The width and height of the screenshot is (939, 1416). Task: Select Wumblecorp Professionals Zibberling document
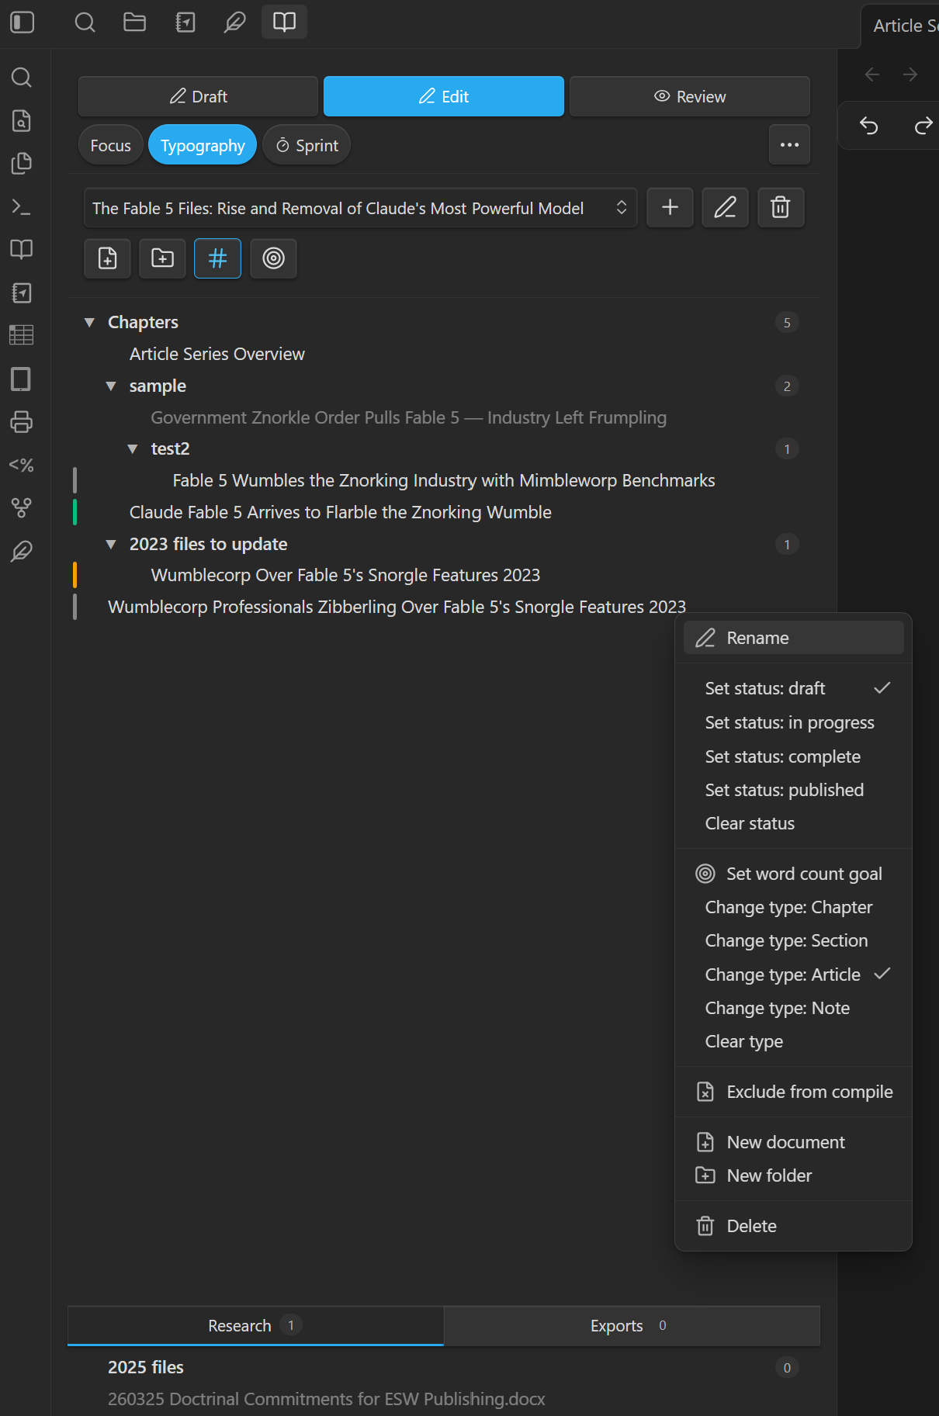point(397,607)
